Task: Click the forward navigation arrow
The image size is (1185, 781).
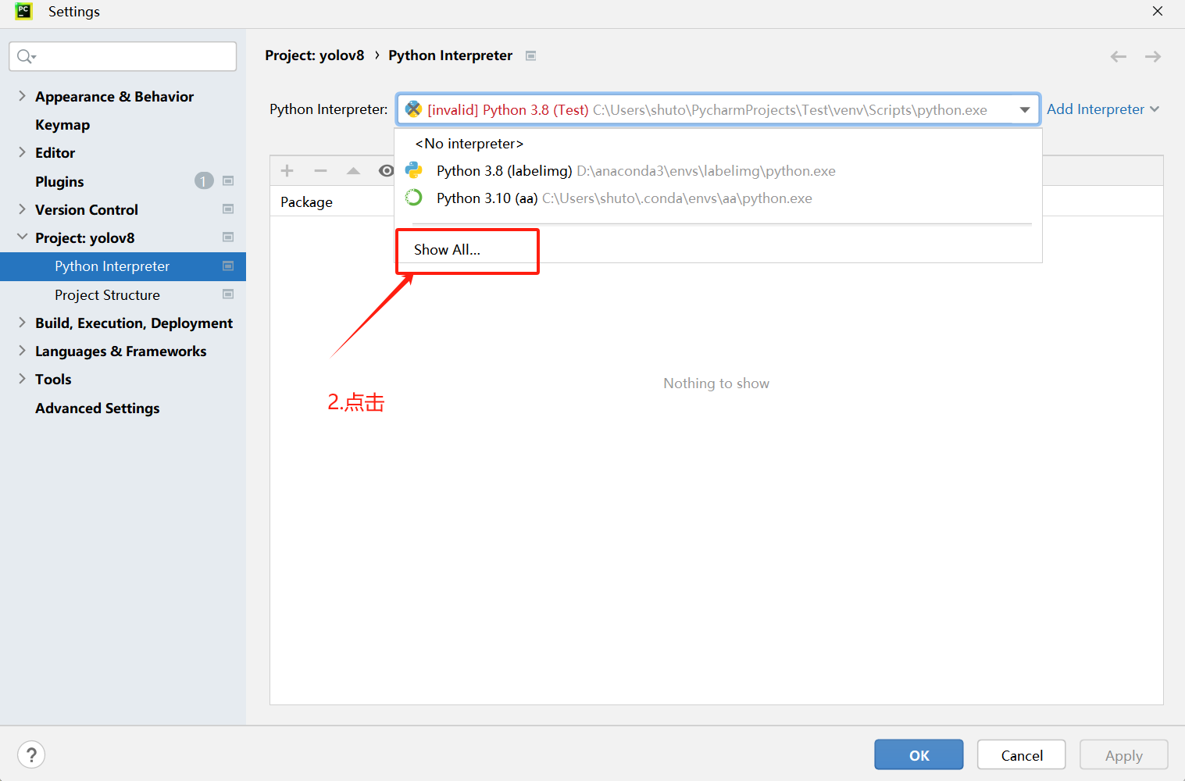Action: (1153, 56)
